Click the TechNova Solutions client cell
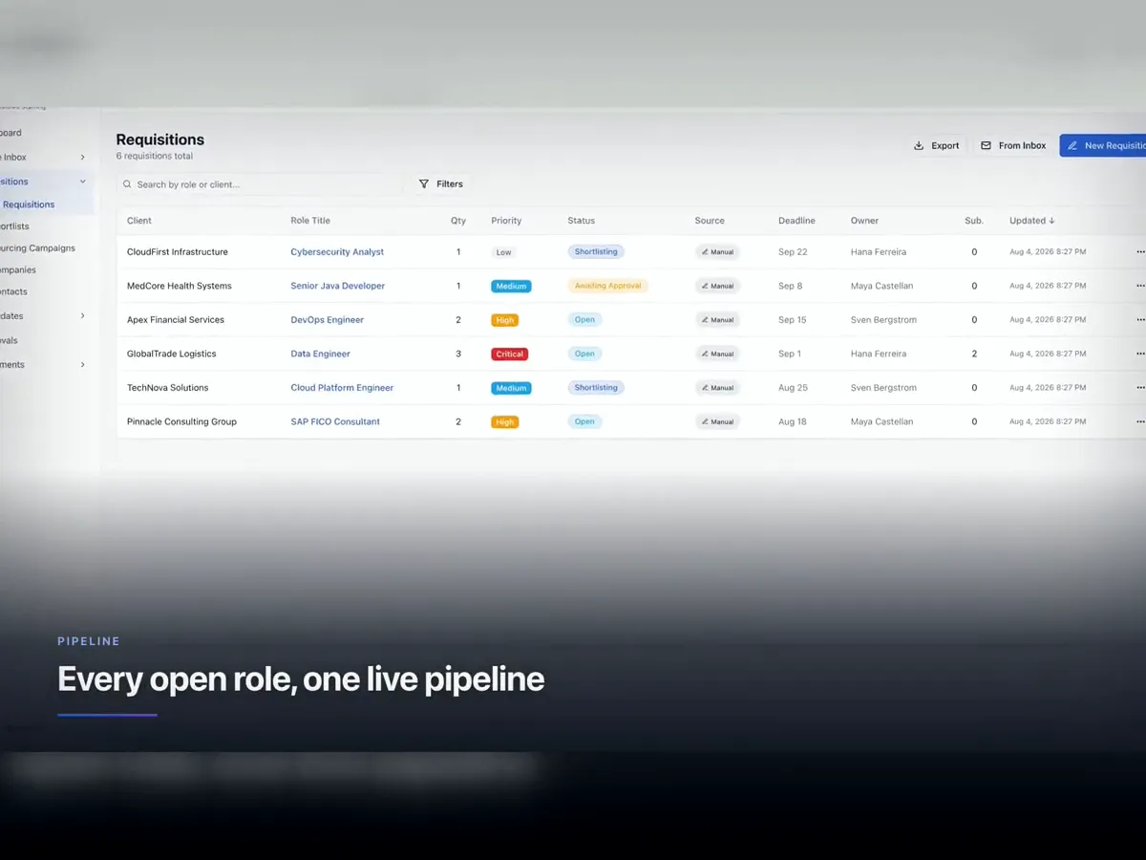The image size is (1146, 860). click(168, 388)
